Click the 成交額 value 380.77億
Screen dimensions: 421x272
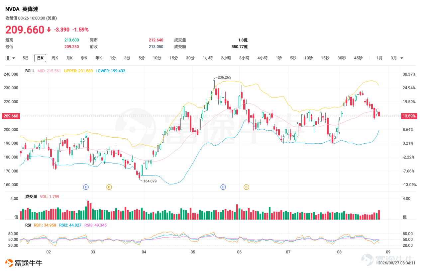tap(240, 47)
